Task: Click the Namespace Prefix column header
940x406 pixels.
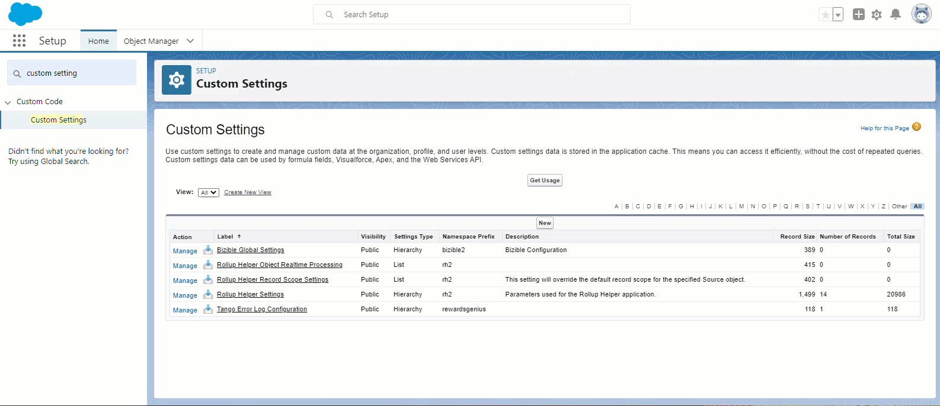Action: (468, 236)
